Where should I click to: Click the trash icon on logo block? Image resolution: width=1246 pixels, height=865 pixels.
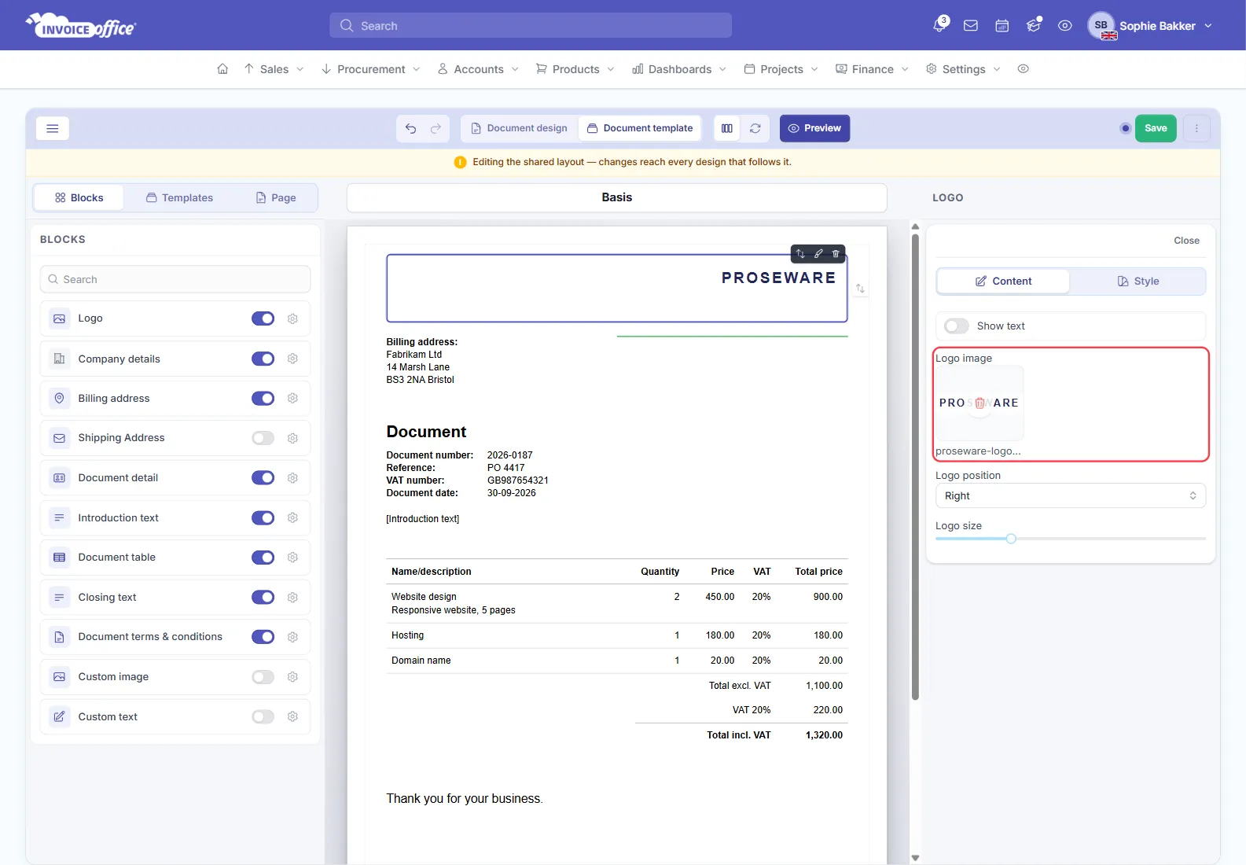(x=836, y=253)
